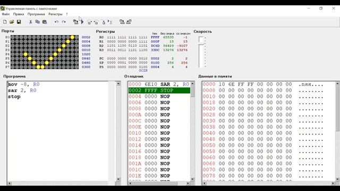Viewport: 340px width, 191px height.
Task: Open an existing program file
Action: (12, 22)
